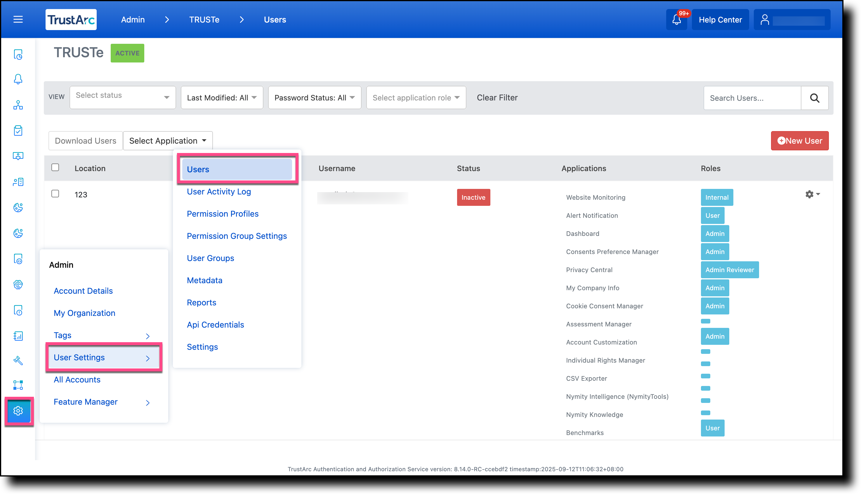This screenshot has width=861, height=494.
Task: Click the Admin Reviewer role chip for Privacy Central
Action: 730,270
